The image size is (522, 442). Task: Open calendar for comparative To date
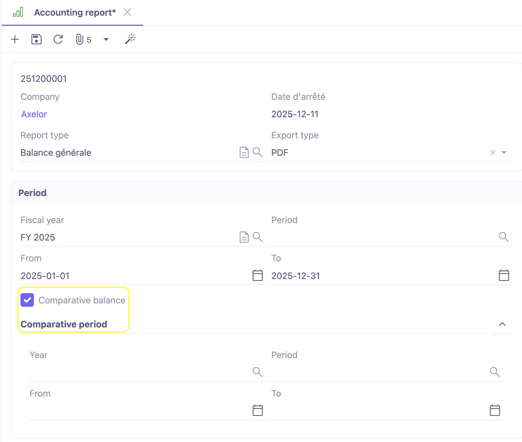coord(495,410)
